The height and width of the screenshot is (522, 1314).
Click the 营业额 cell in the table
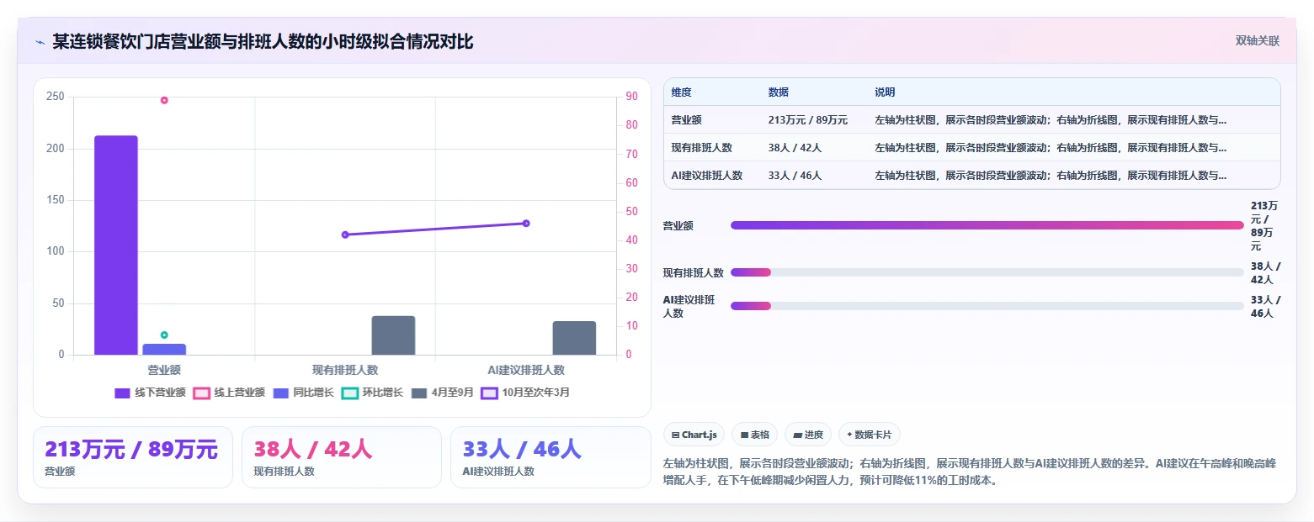[x=686, y=120]
